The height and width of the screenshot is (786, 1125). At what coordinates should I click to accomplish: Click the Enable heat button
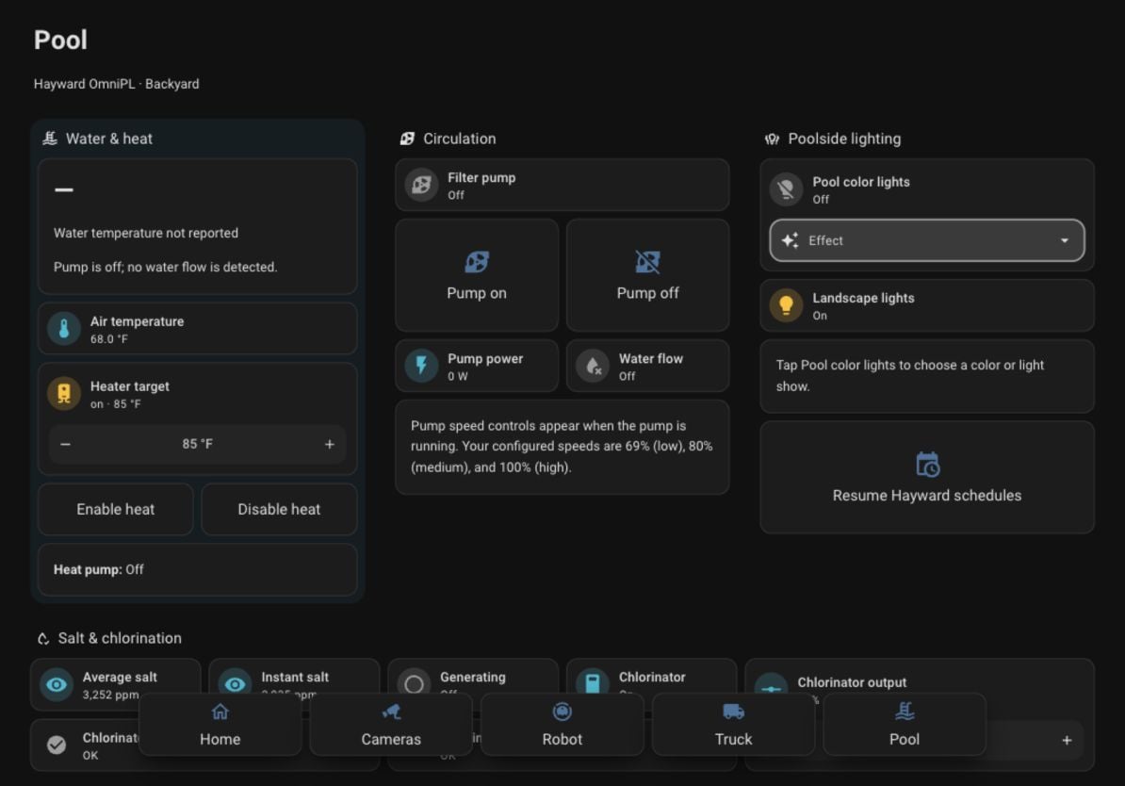pos(116,509)
